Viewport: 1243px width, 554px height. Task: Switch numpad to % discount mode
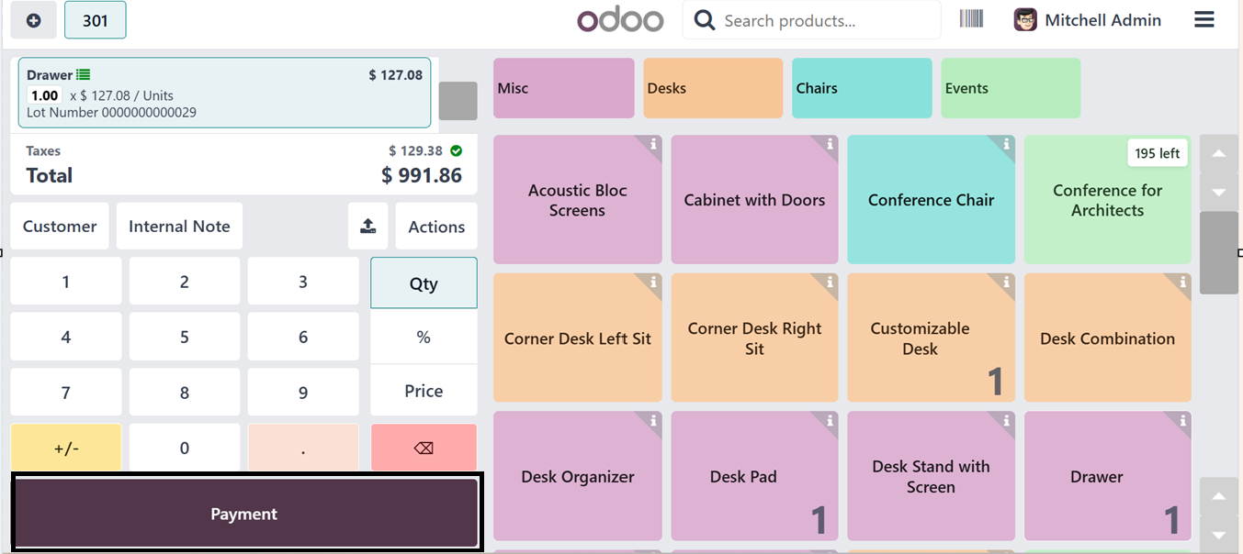click(424, 338)
